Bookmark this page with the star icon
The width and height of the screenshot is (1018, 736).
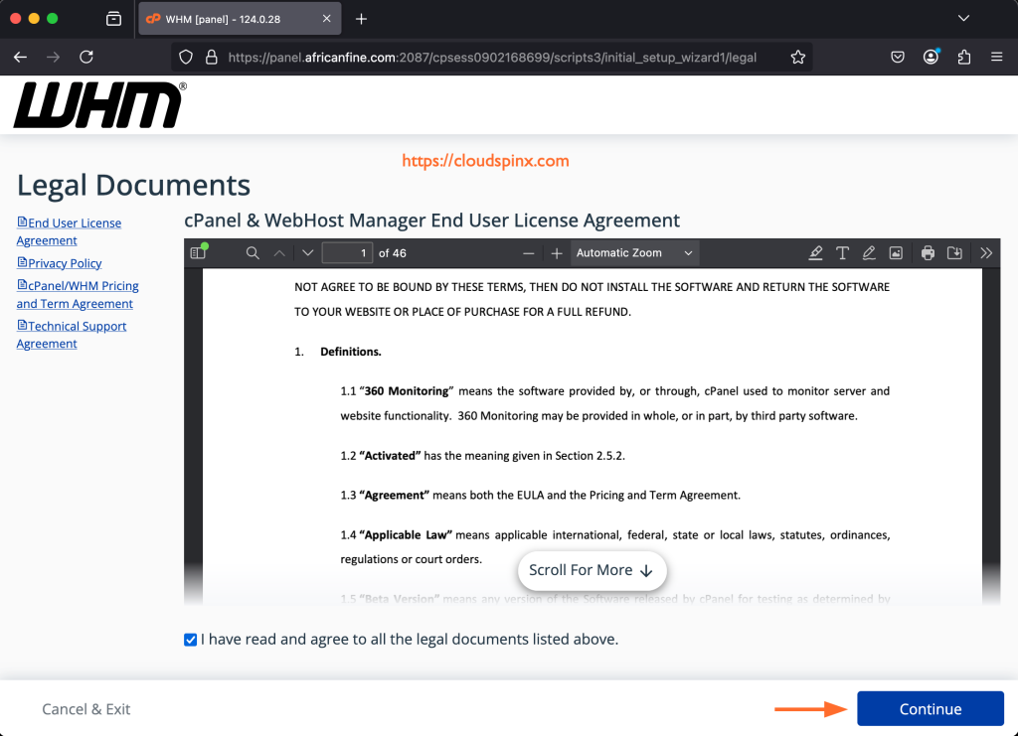(x=797, y=58)
